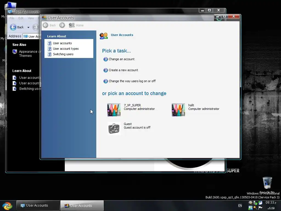Click the Start orb button
281x211 pixels.
tap(7, 206)
